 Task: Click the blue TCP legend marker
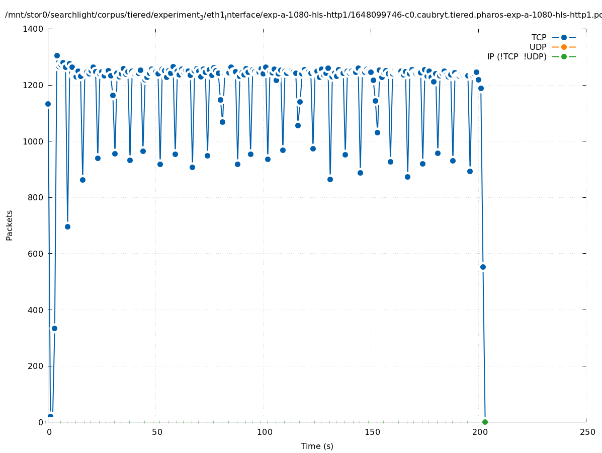tap(564, 37)
